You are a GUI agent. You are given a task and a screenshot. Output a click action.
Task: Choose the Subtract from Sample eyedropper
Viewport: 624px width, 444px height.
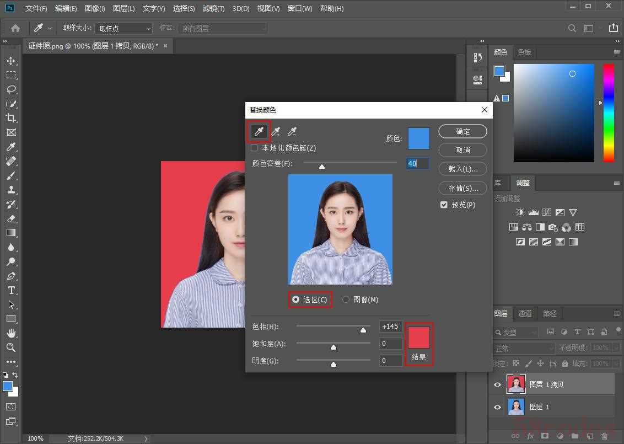click(x=292, y=131)
